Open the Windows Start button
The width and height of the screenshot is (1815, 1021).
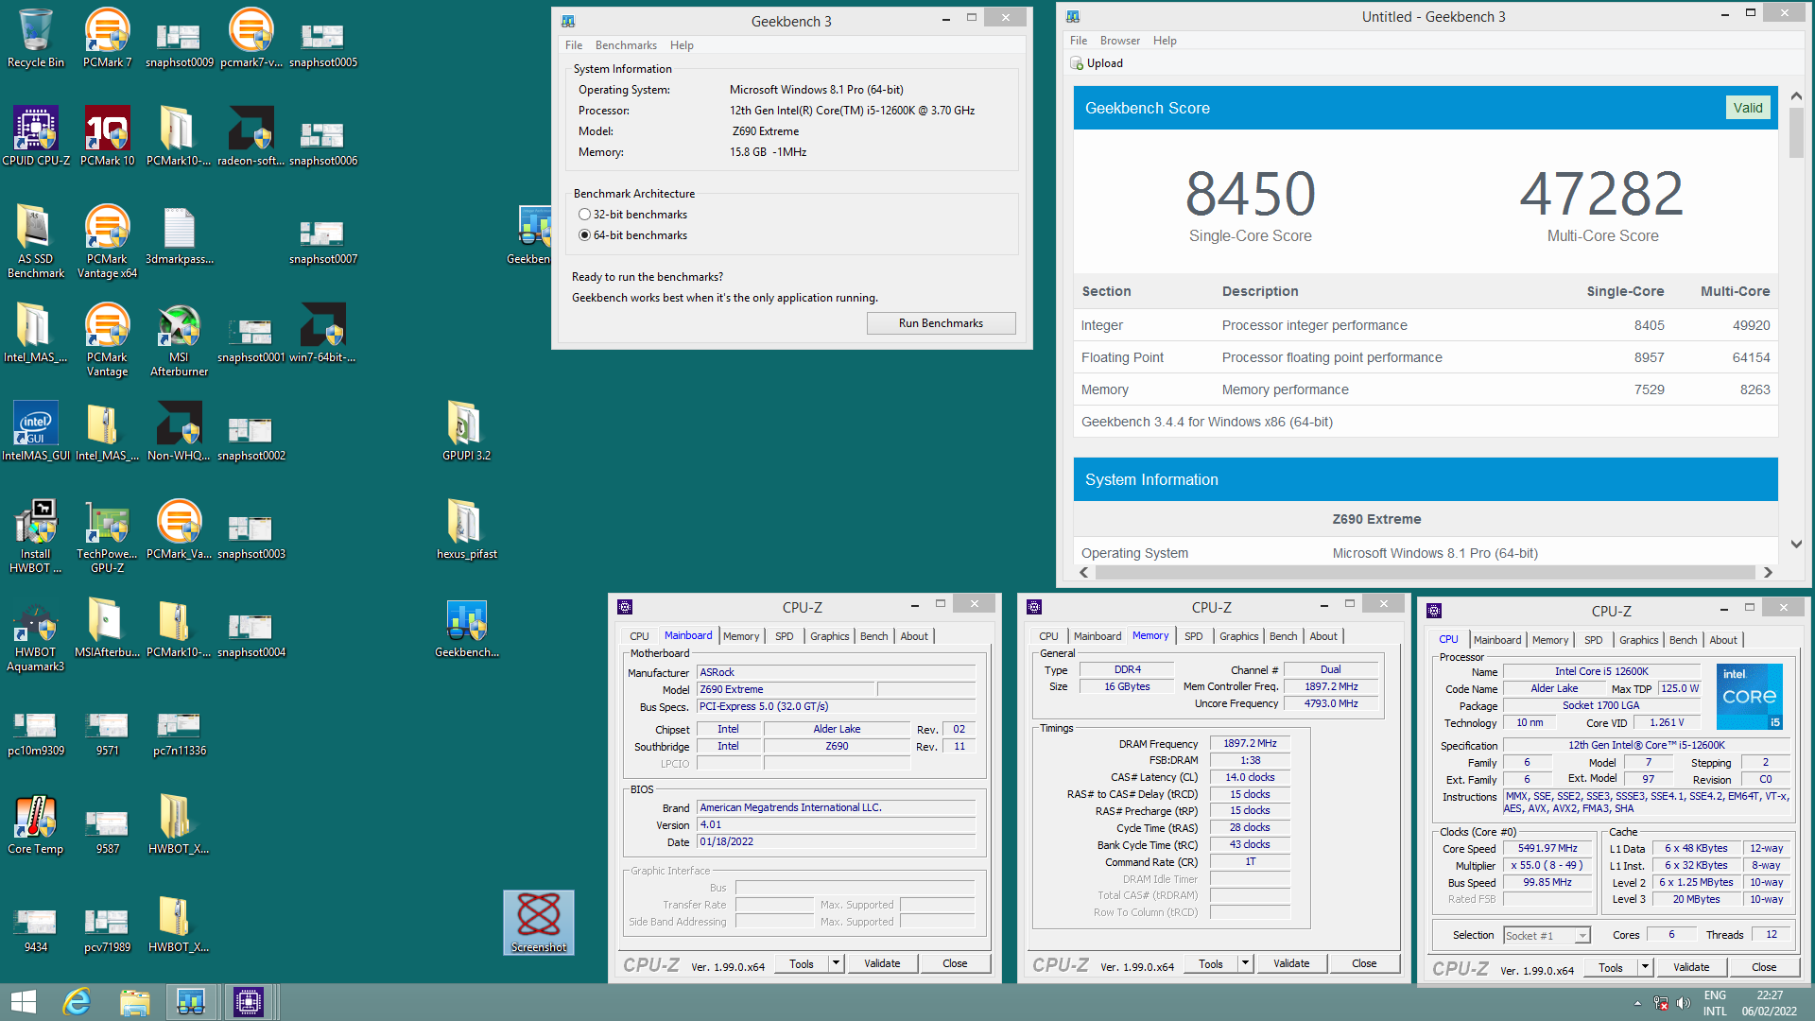23,1002
